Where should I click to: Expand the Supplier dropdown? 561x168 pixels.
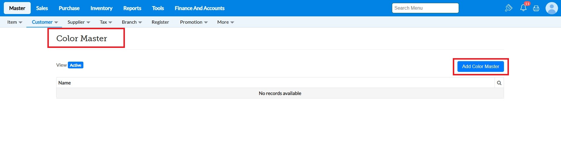pos(79,22)
